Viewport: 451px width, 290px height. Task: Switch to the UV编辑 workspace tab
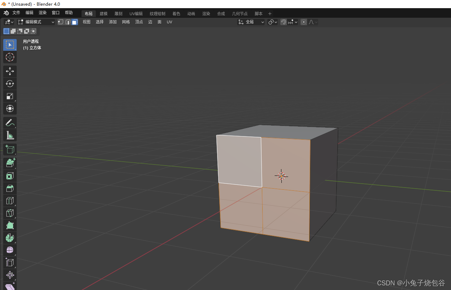(136, 14)
